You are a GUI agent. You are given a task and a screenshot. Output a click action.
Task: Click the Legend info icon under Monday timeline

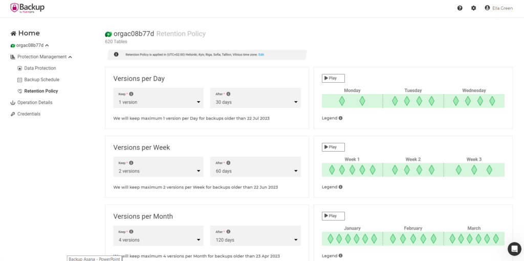(x=340, y=118)
